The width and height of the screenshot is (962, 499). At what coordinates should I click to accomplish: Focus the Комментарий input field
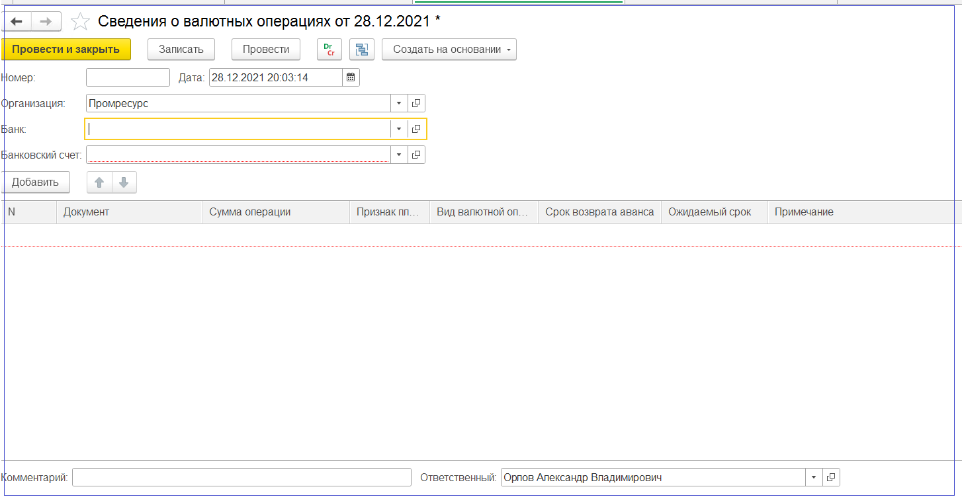(241, 477)
